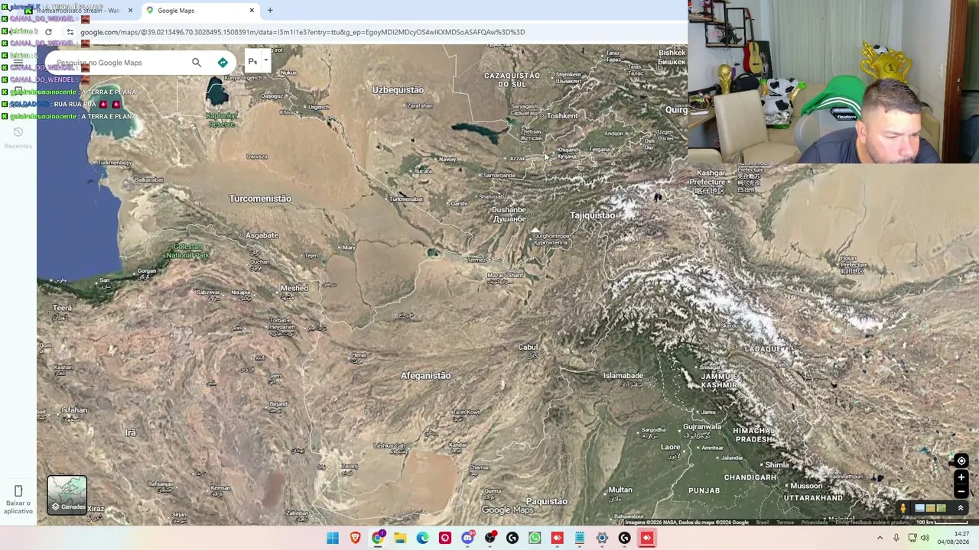Open the Settings gear taskbar icon

602,538
